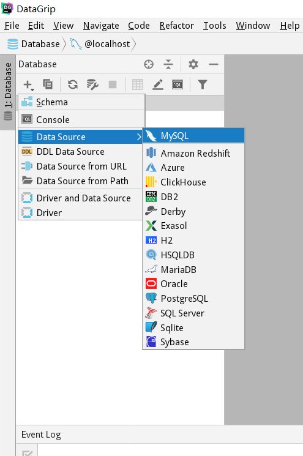Viewport: 303px width, 456px height.
Task: Click the HSQLDB icon
Action: 151,255
